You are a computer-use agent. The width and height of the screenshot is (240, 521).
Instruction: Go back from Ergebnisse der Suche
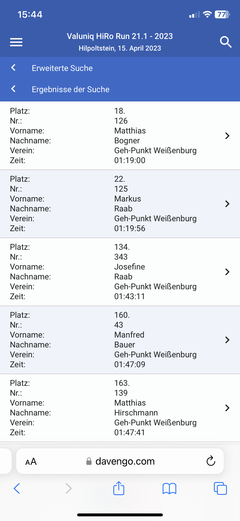click(13, 89)
